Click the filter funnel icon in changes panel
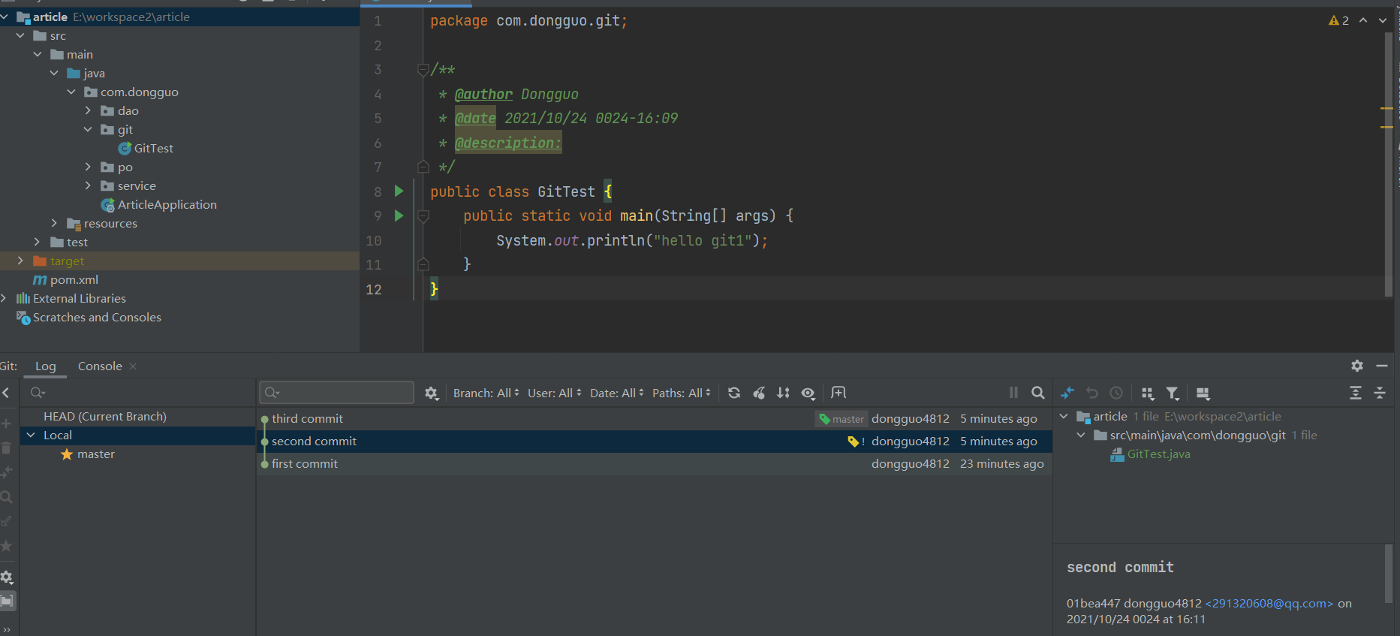This screenshot has height=636, width=1400. (1173, 393)
